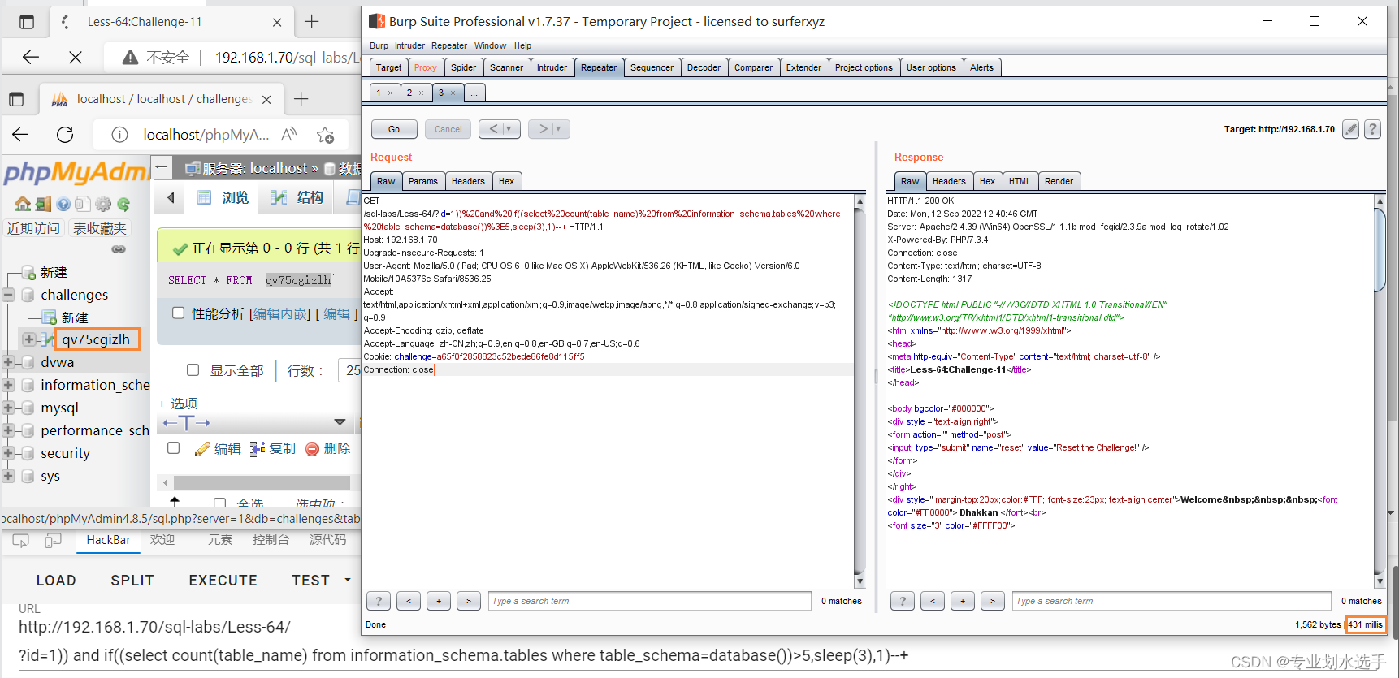
Task: Collapse the challenges database node
Action: pyautogui.click(x=8, y=294)
